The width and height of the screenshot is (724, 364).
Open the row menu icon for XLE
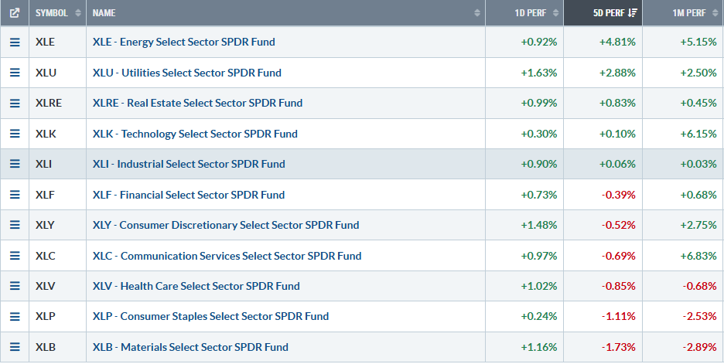15,42
